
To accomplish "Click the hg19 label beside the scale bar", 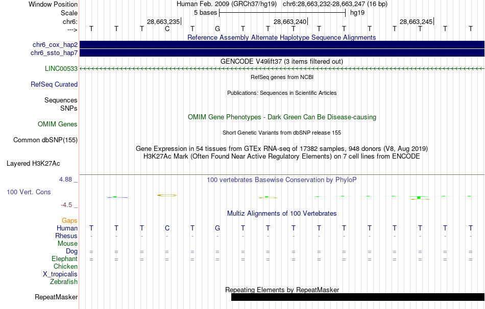I will pos(357,13).
